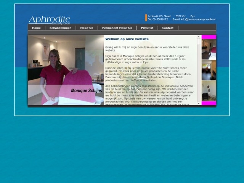Click the 'Welkom op onze website' heading
Image resolution: width=244 pixels, height=183 pixels.
coord(127,39)
